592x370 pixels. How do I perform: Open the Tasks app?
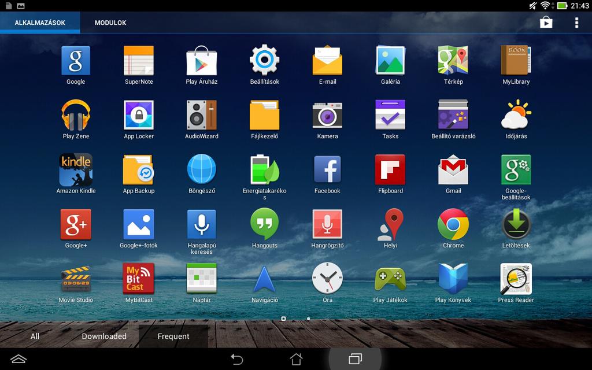pos(390,115)
